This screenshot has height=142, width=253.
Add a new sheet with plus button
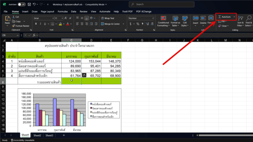click(64, 135)
